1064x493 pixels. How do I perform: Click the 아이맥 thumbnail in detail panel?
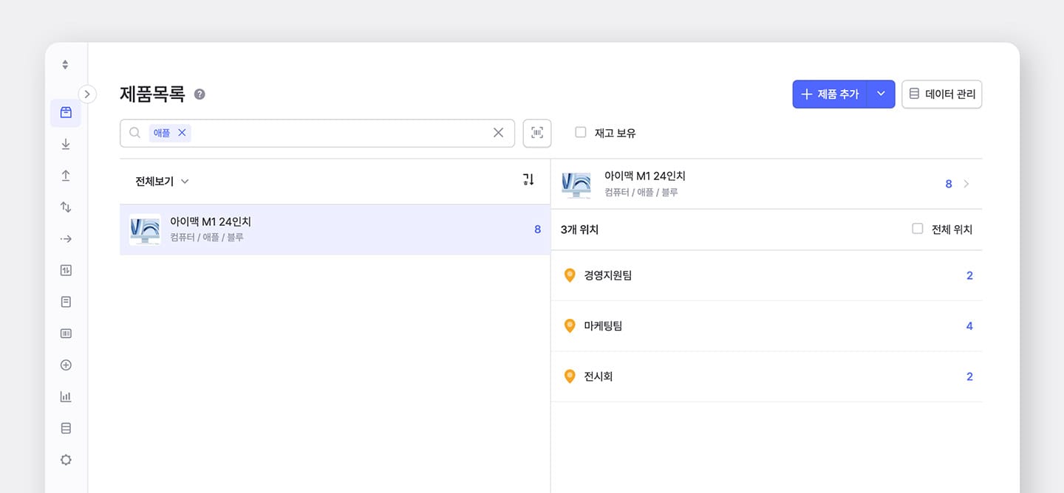pyautogui.click(x=576, y=184)
